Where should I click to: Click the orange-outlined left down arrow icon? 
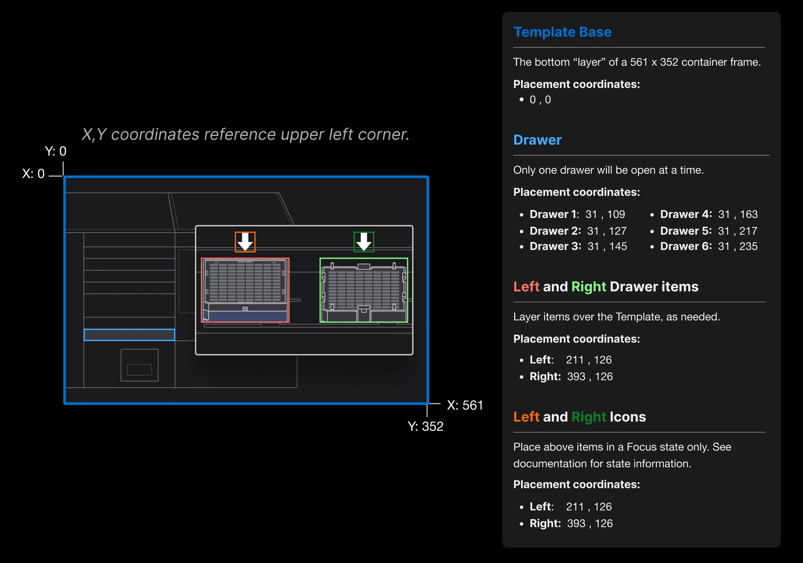pos(245,242)
